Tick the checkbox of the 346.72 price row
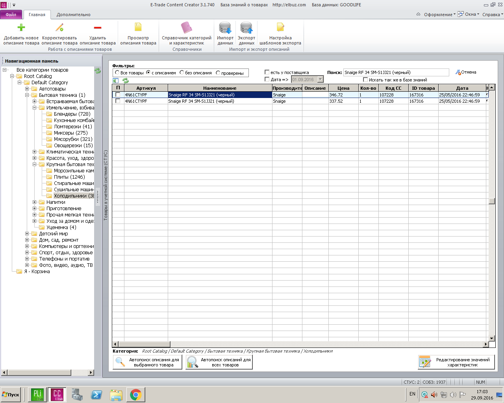Image resolution: width=504 pixels, height=403 pixels. (x=118, y=95)
